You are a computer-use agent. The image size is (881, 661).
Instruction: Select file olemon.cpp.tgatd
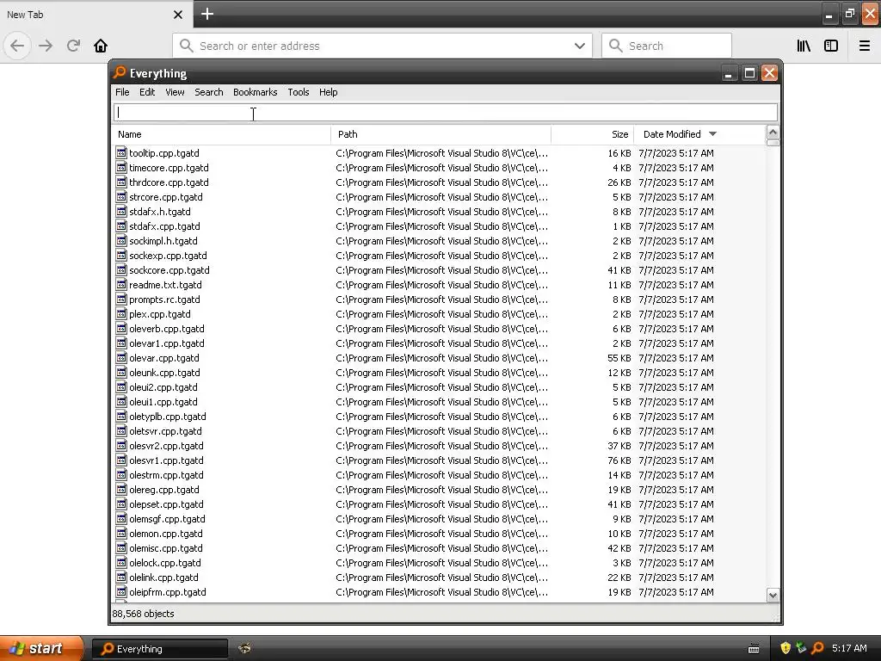[x=166, y=534]
